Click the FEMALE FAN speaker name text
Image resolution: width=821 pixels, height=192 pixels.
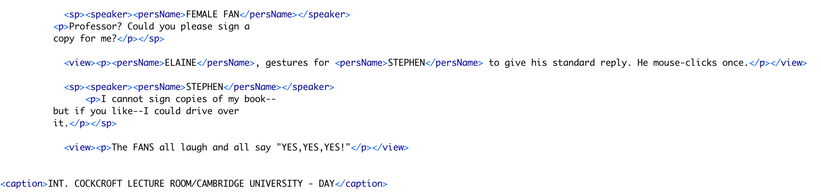212,14
